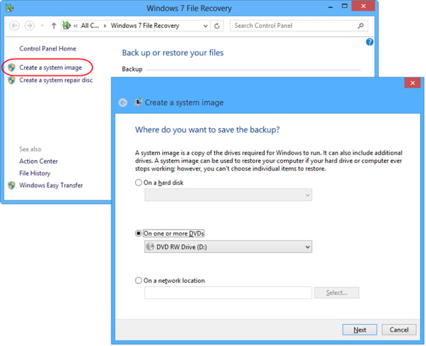Click heading 'Where do you want to save the backup?'

pyautogui.click(x=207, y=130)
